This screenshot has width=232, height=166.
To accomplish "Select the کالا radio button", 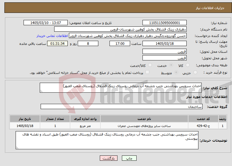I will [188, 65].
